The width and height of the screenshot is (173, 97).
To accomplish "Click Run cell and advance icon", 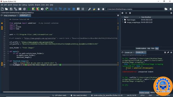I will [38, 9].
